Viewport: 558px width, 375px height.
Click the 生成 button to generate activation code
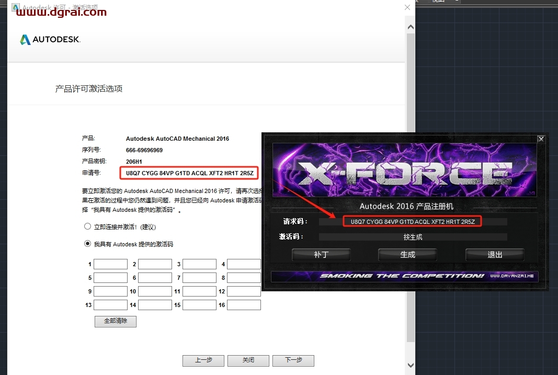pos(407,255)
